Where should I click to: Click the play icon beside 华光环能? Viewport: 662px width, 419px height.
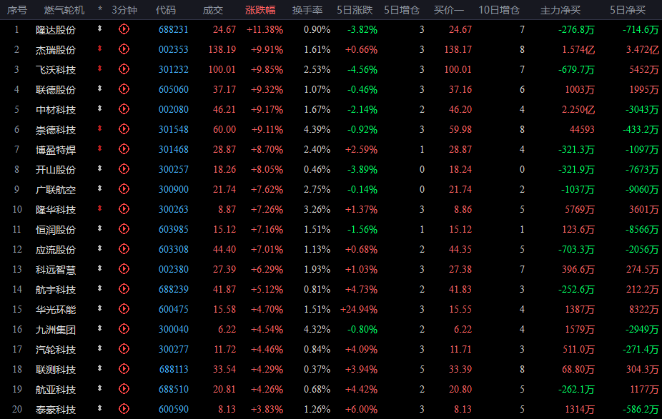(x=124, y=308)
